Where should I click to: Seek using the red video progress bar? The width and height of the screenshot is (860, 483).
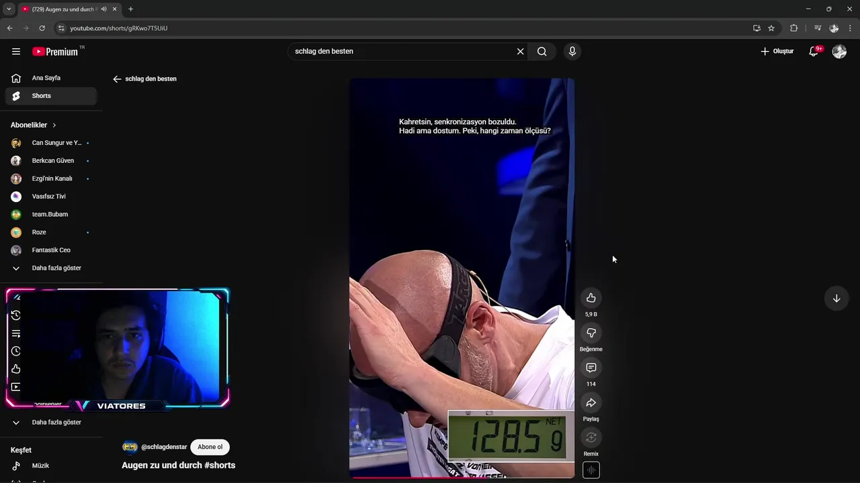pyautogui.click(x=462, y=478)
